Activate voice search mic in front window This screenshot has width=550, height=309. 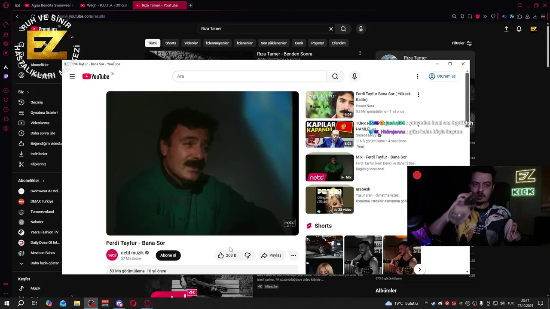point(354,76)
